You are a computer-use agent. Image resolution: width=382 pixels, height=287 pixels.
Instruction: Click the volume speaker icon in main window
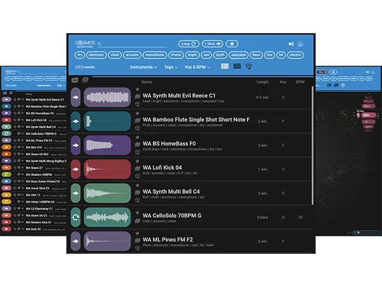pyautogui.click(x=291, y=43)
